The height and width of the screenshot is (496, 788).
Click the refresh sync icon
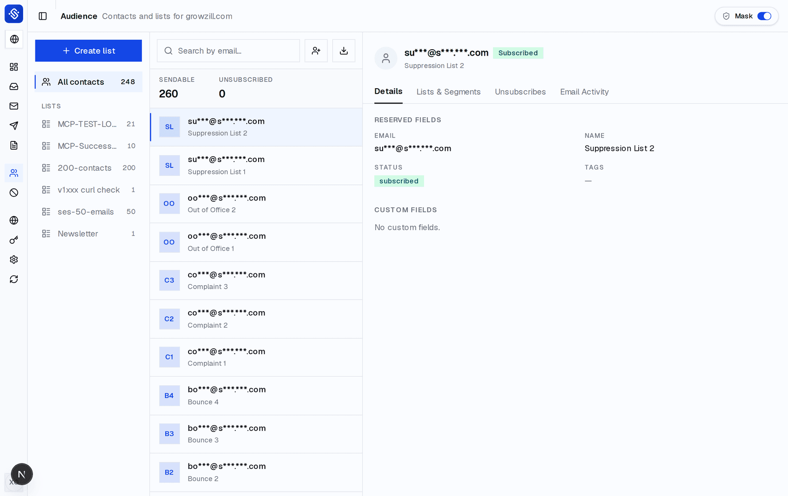click(14, 279)
